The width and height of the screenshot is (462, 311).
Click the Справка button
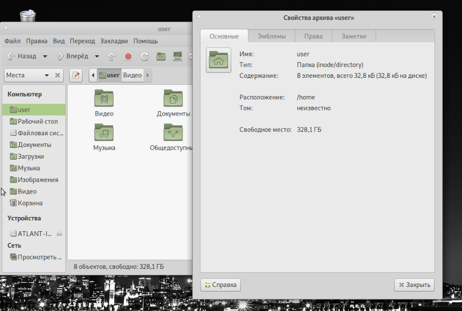click(x=220, y=285)
